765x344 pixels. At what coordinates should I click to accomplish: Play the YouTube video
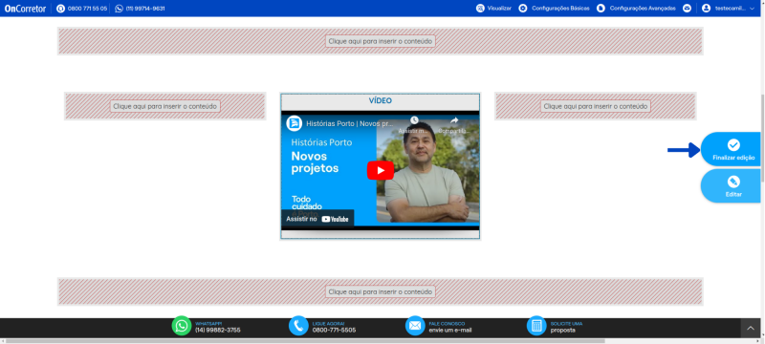click(x=381, y=170)
